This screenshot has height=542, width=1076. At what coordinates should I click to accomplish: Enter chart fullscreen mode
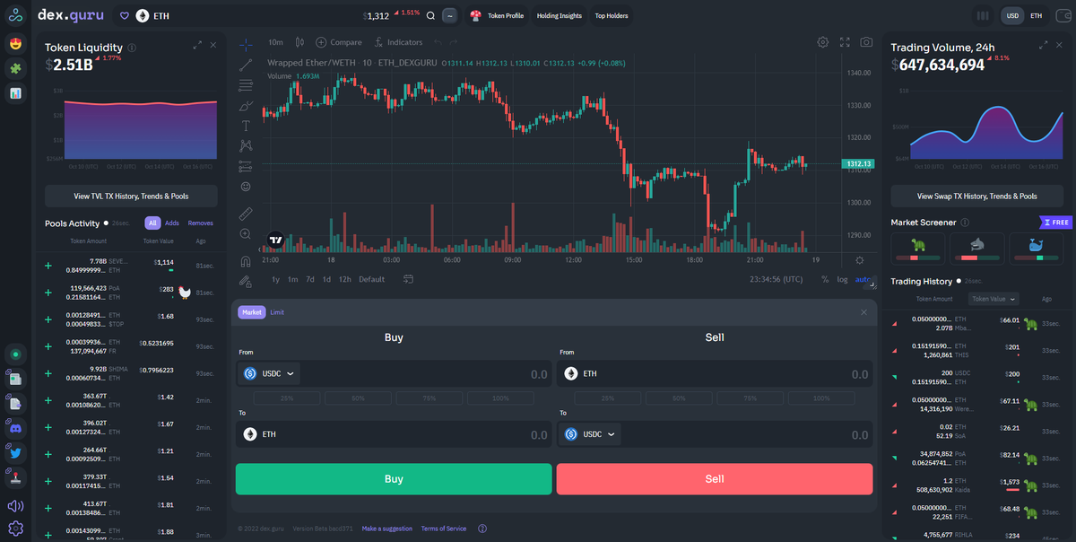845,42
